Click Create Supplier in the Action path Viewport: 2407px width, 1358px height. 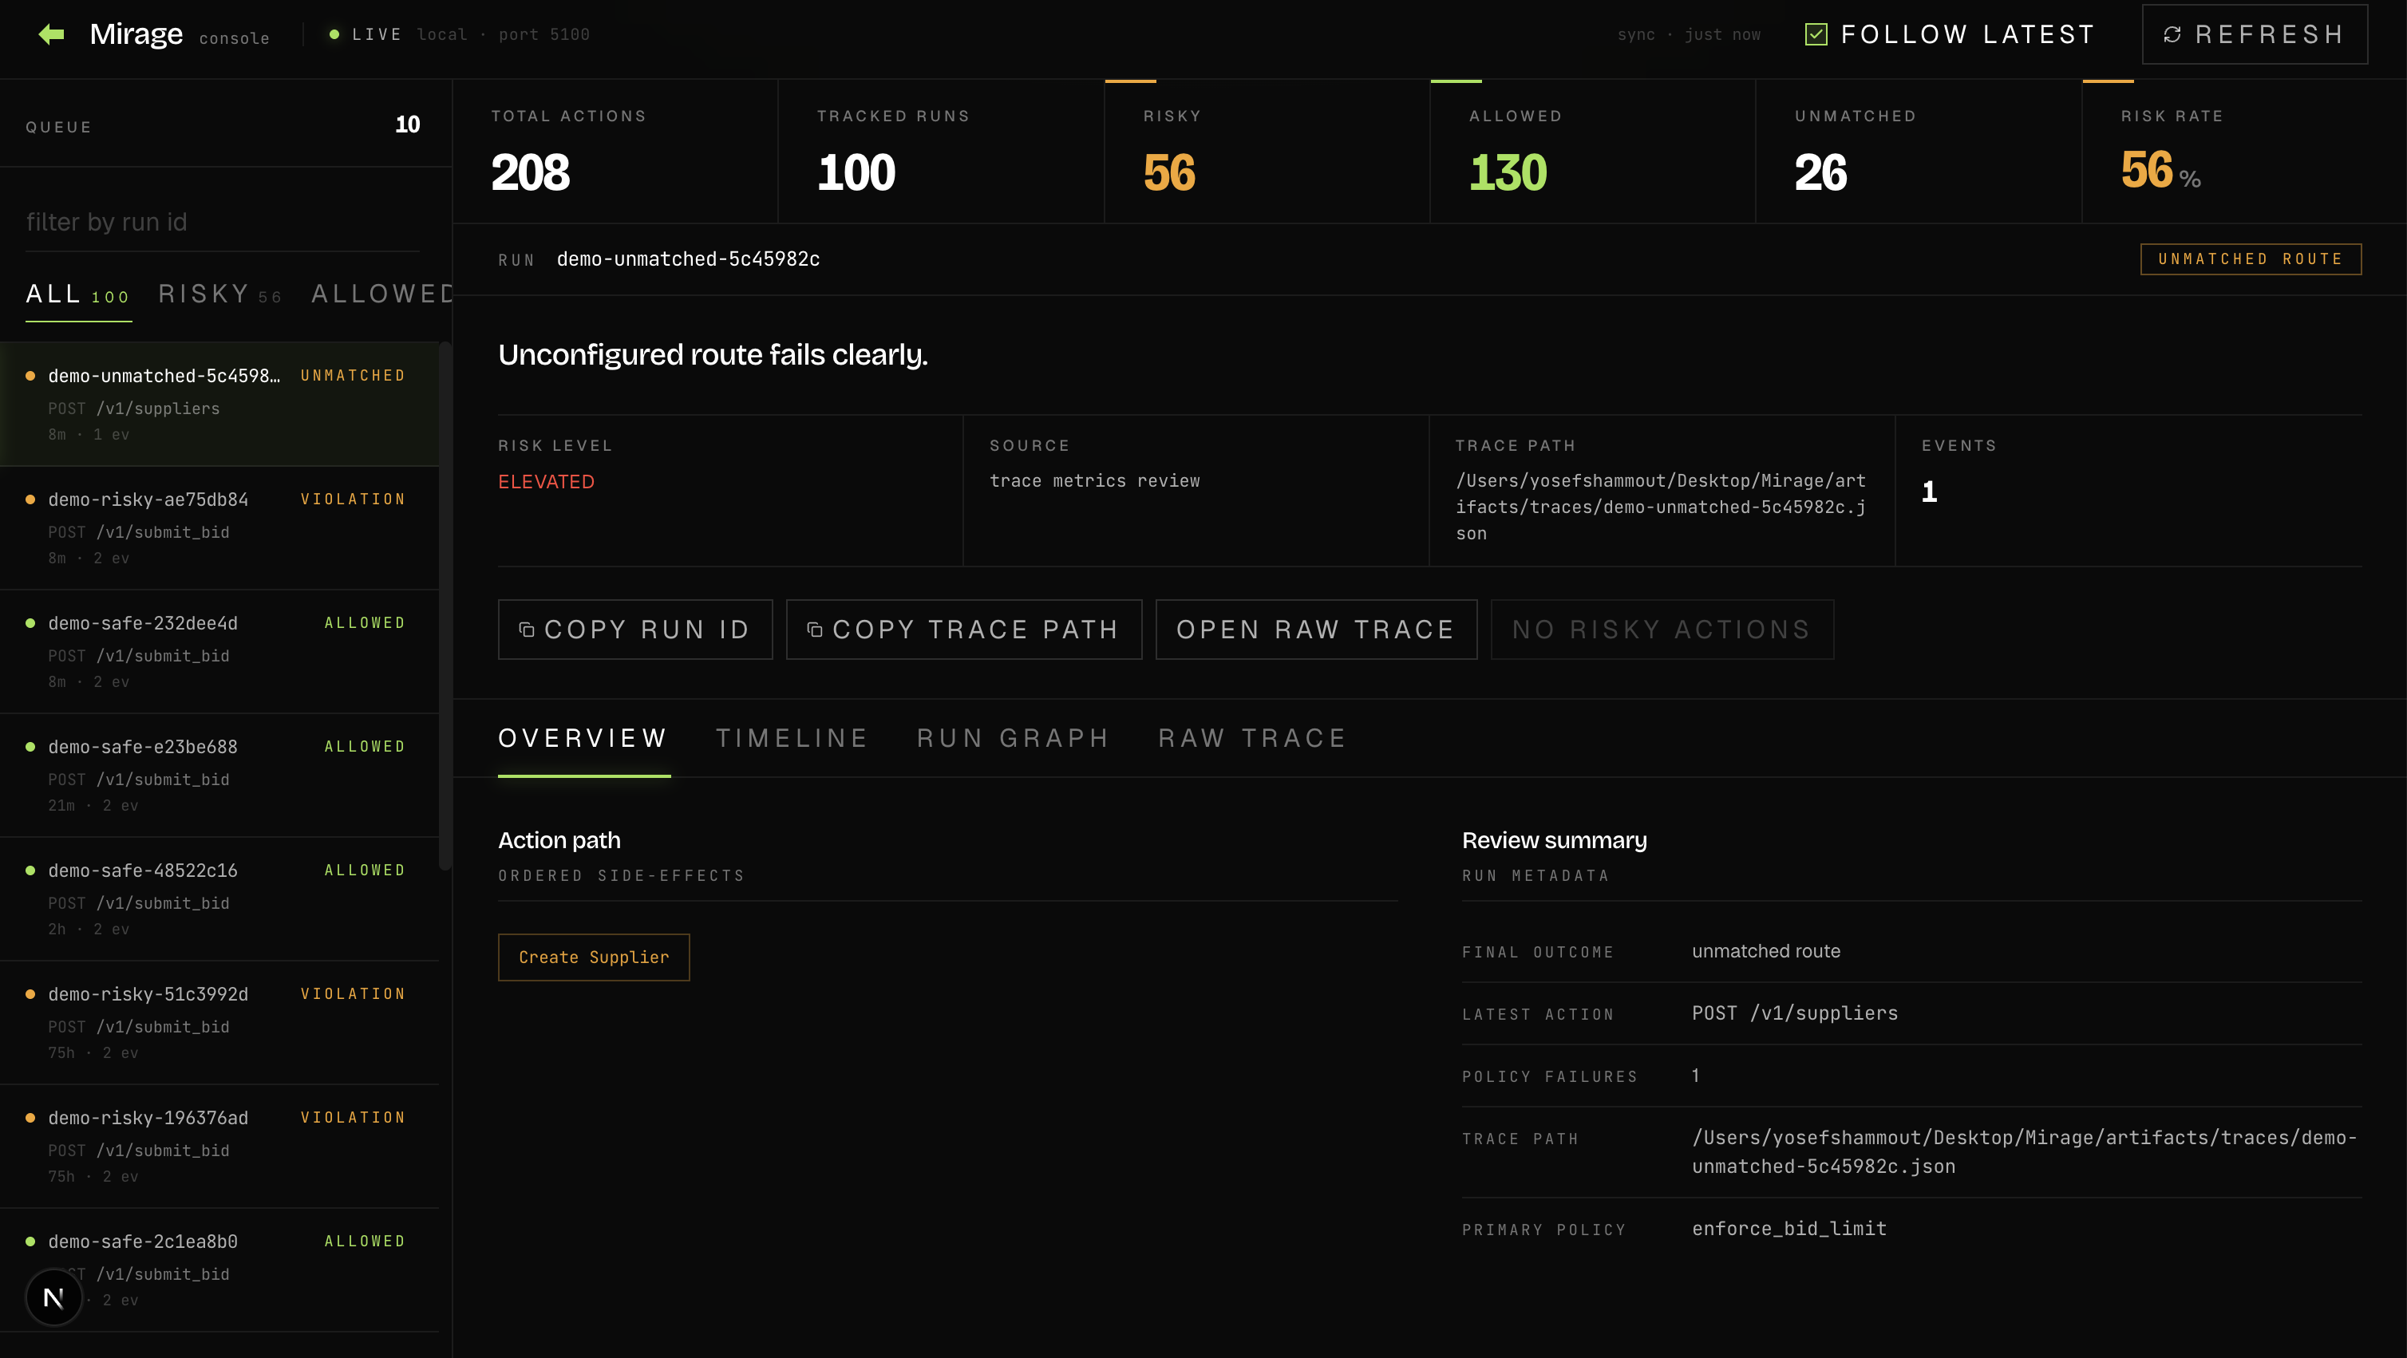point(593,957)
